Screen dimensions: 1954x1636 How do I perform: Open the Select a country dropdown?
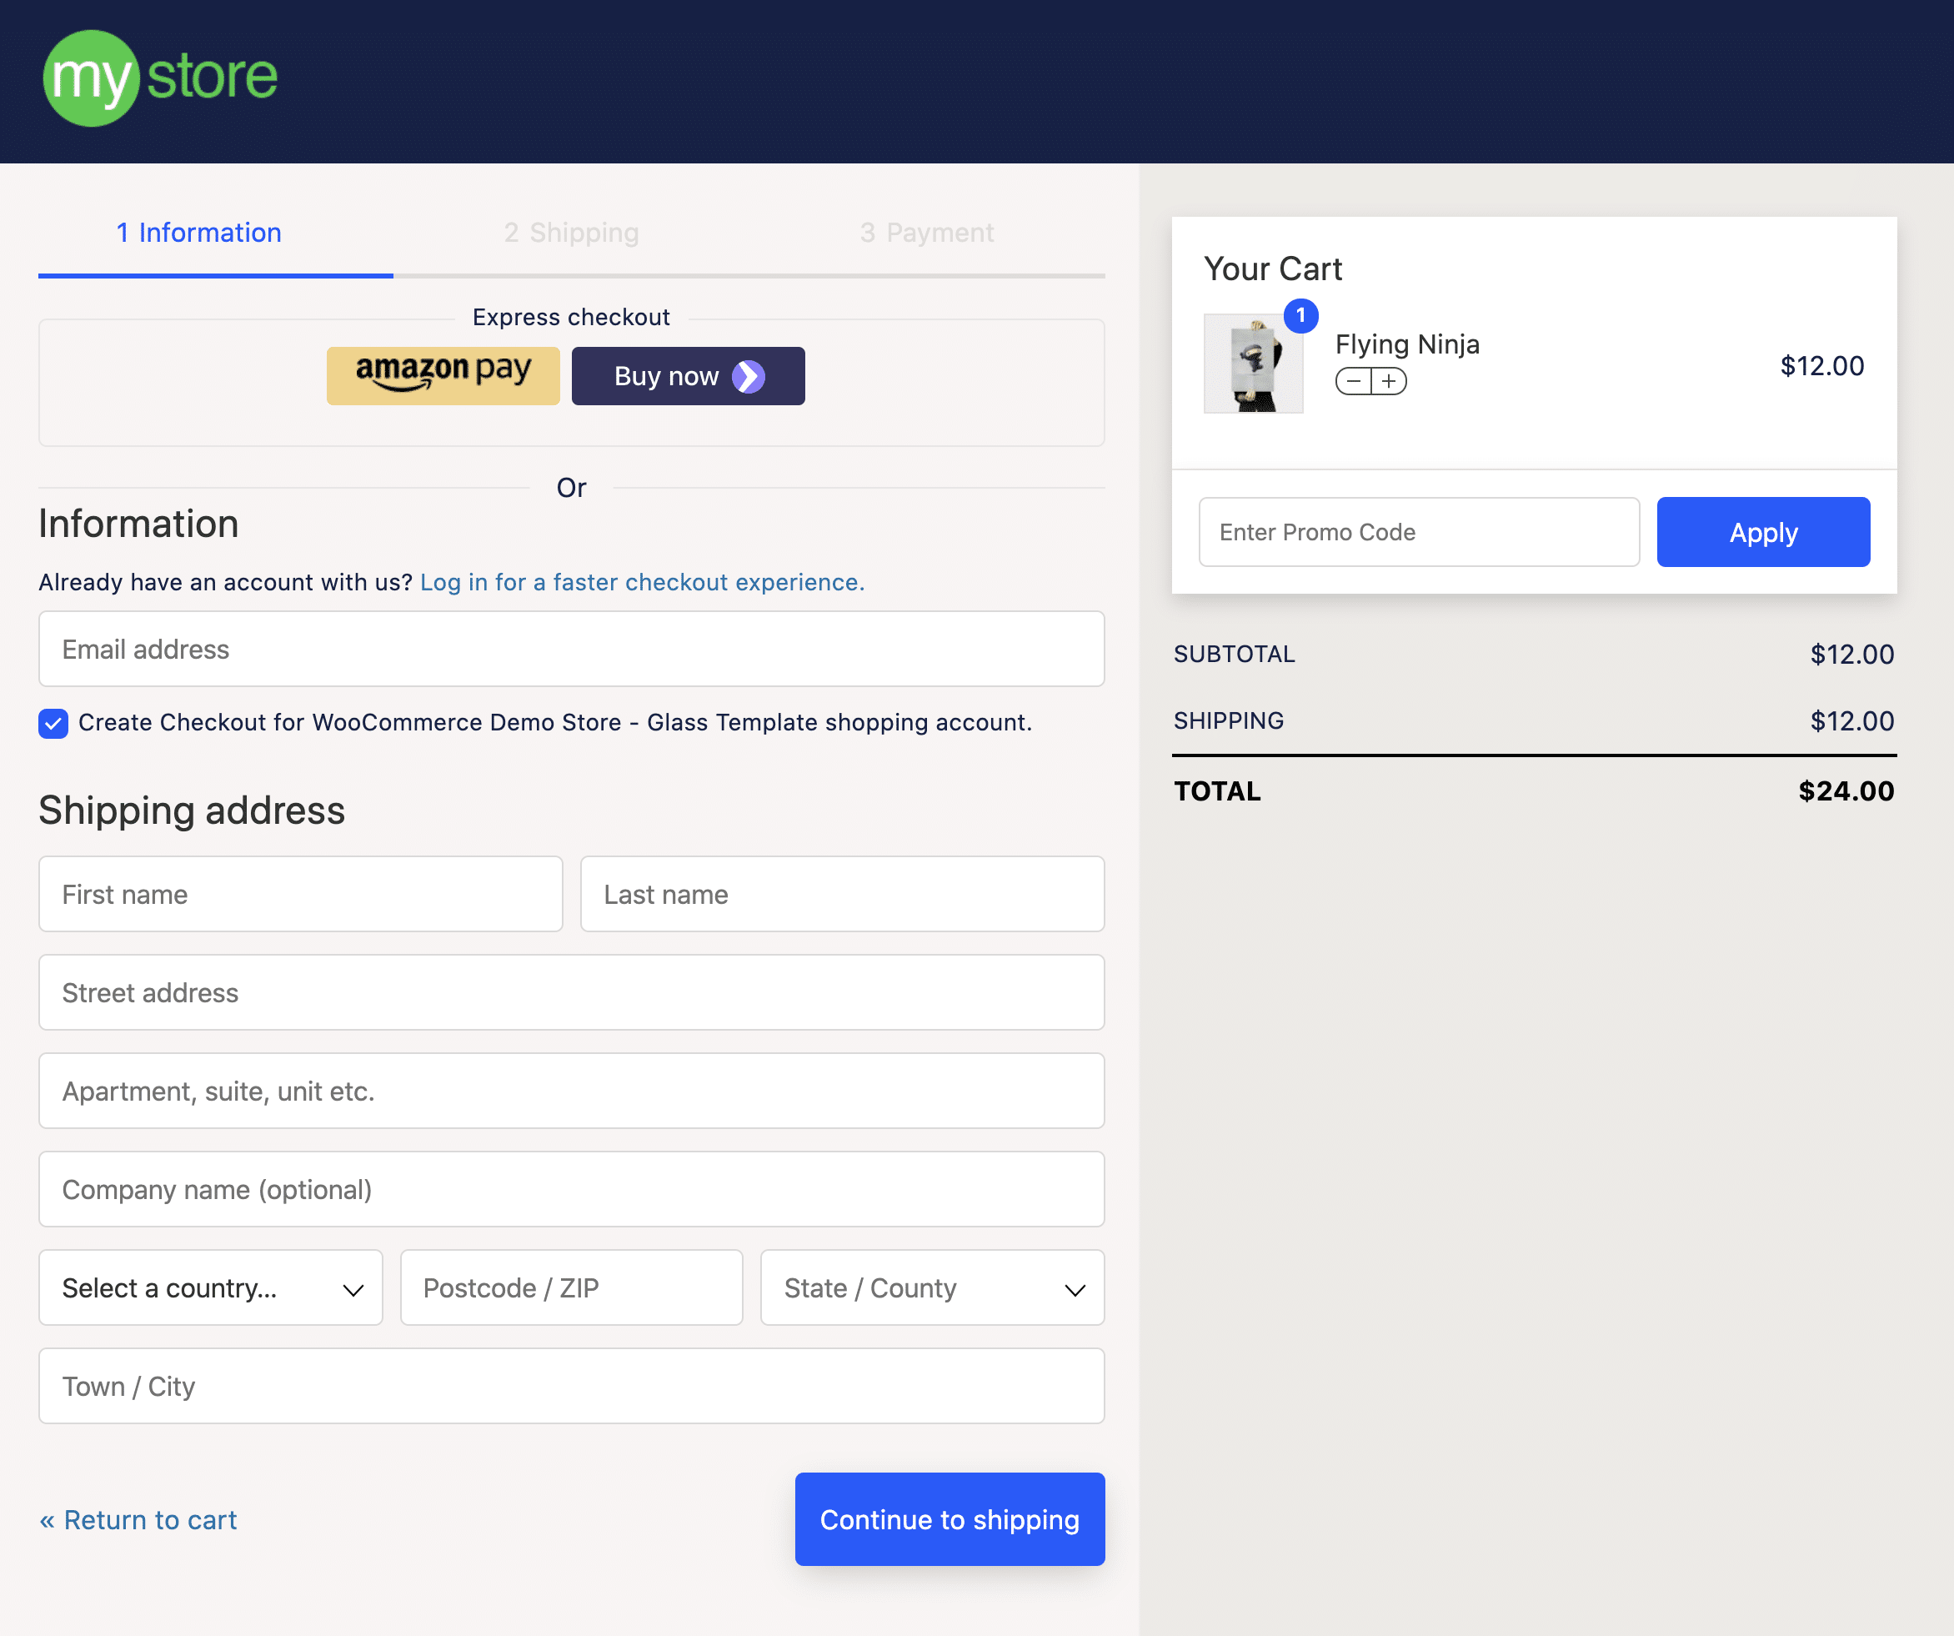210,1288
